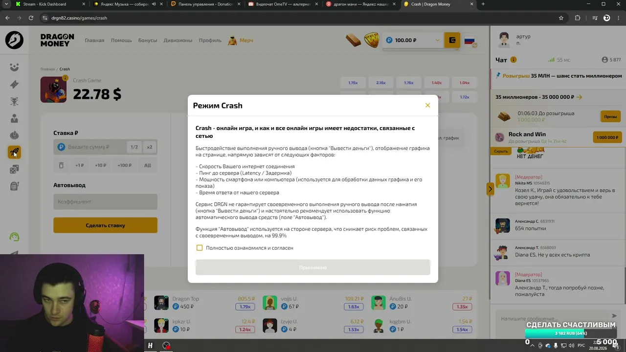This screenshot has height=352, width=626.
Task: Open the browser extensions puzzle icon
Action: [x=578, y=18]
